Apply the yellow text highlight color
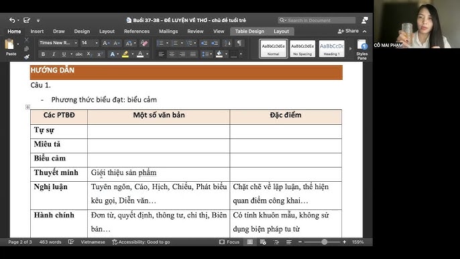460x259 pixels. pyautogui.click(x=125, y=54)
